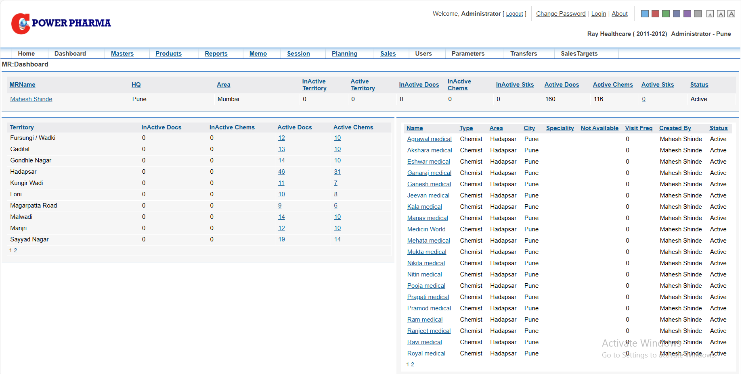Click the Logout link
Screen dimensions: 742x374
tap(514, 14)
